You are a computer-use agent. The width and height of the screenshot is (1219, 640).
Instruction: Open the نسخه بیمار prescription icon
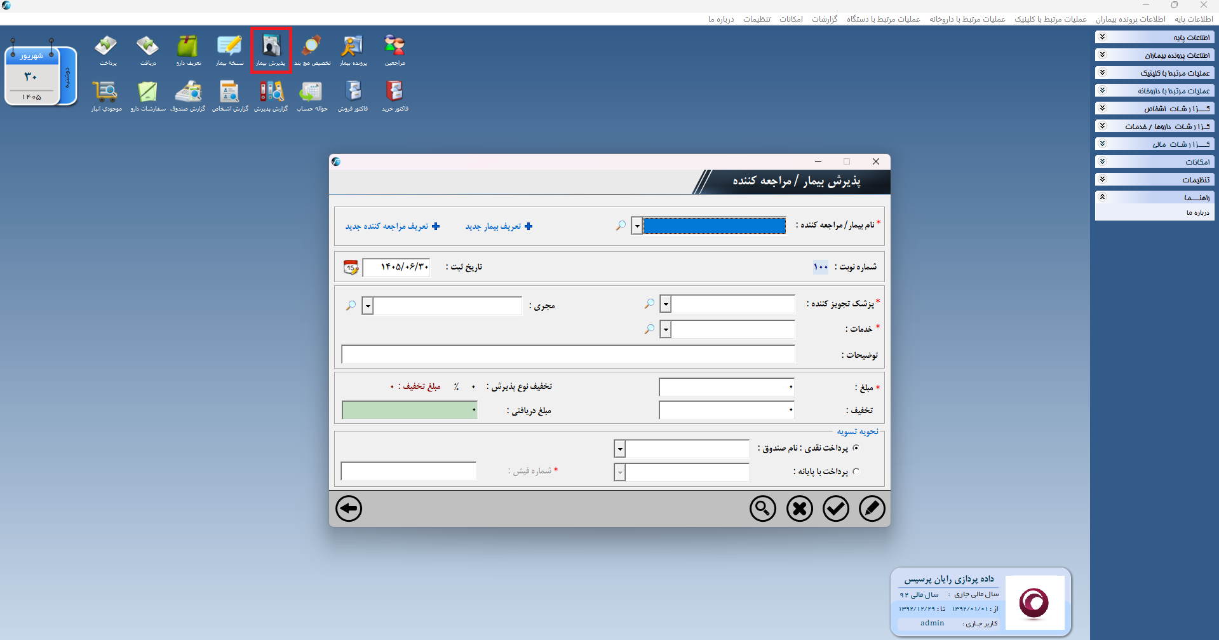[x=229, y=50]
